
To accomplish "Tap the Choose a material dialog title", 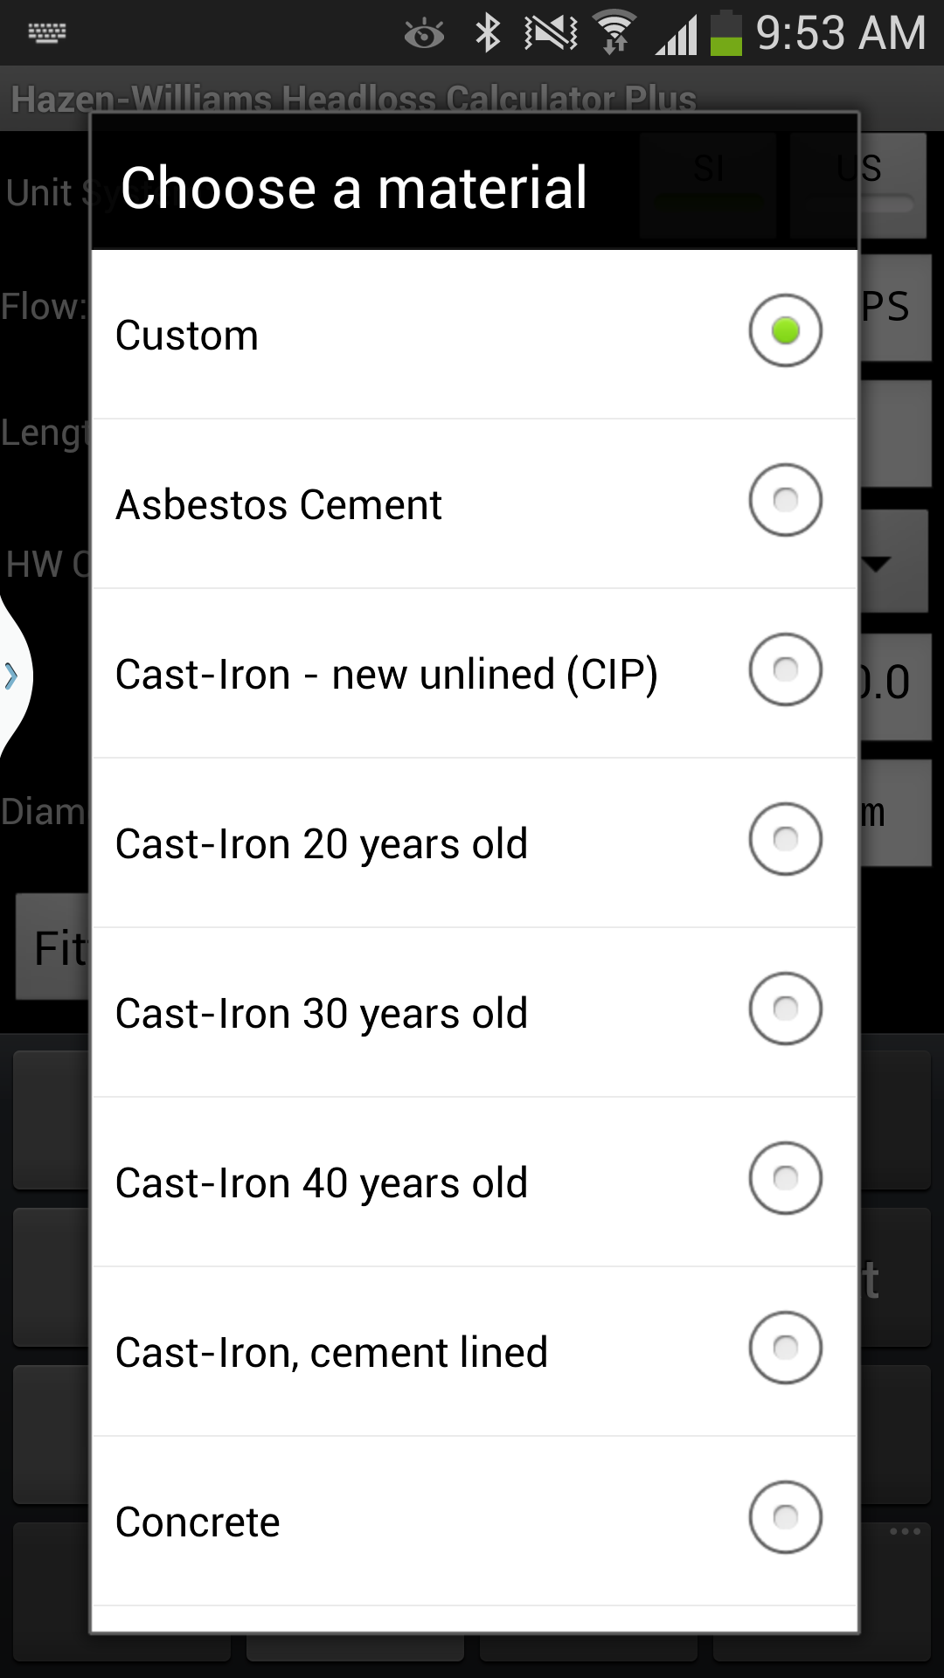I will (354, 187).
